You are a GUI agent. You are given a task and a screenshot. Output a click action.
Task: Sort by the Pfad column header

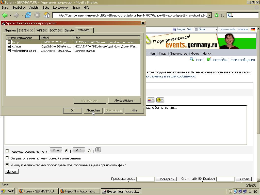(107, 38)
